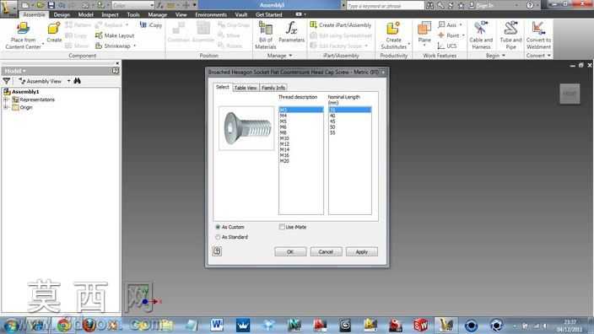The image size is (594, 334).
Task: Click the Make Layout tool
Action: click(x=115, y=35)
